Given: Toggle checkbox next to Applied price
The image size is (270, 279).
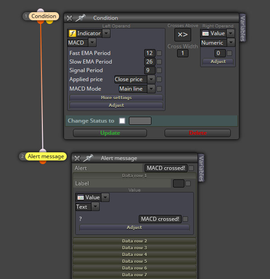Looking at the screenshot, I should (159, 79).
